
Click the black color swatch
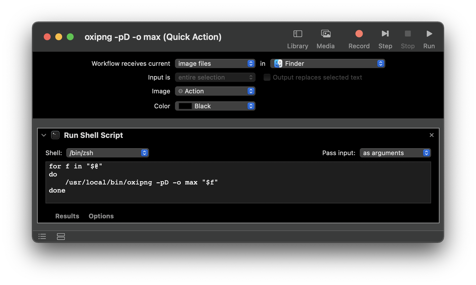[x=185, y=106]
